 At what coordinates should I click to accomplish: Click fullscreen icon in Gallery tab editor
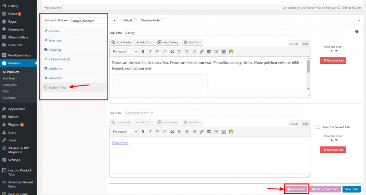click(x=216, y=52)
